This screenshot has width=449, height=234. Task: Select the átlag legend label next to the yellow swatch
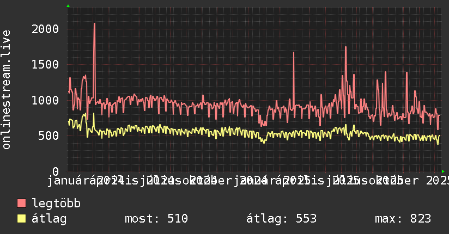(49, 219)
